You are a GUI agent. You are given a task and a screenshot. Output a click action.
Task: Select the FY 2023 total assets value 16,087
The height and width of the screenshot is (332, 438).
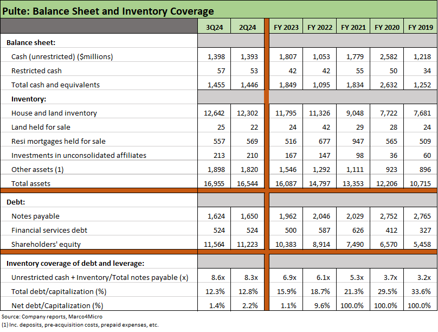click(x=286, y=183)
